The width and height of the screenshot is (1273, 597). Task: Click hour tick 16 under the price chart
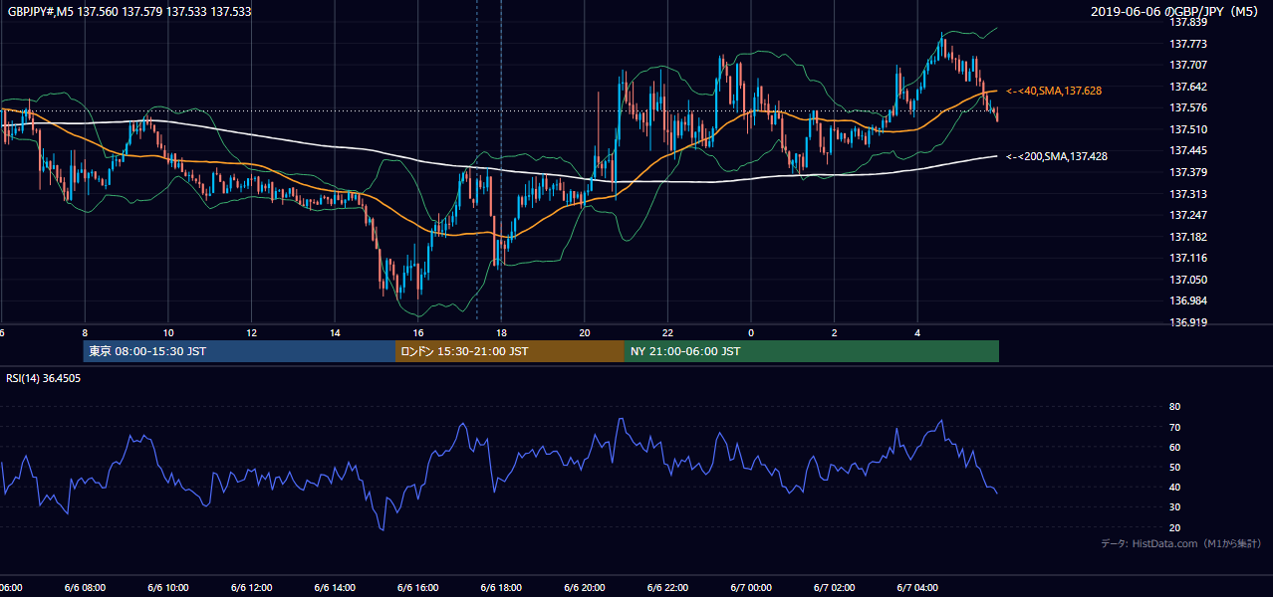[418, 332]
